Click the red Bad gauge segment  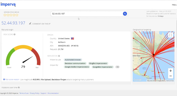(x=36, y=56)
